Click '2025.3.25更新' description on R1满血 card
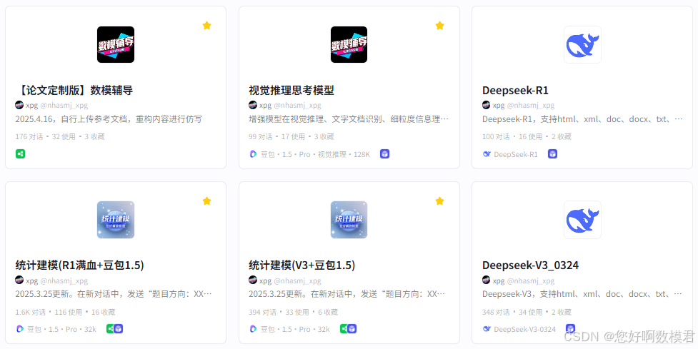The height and width of the screenshot is (349, 698). tap(114, 294)
